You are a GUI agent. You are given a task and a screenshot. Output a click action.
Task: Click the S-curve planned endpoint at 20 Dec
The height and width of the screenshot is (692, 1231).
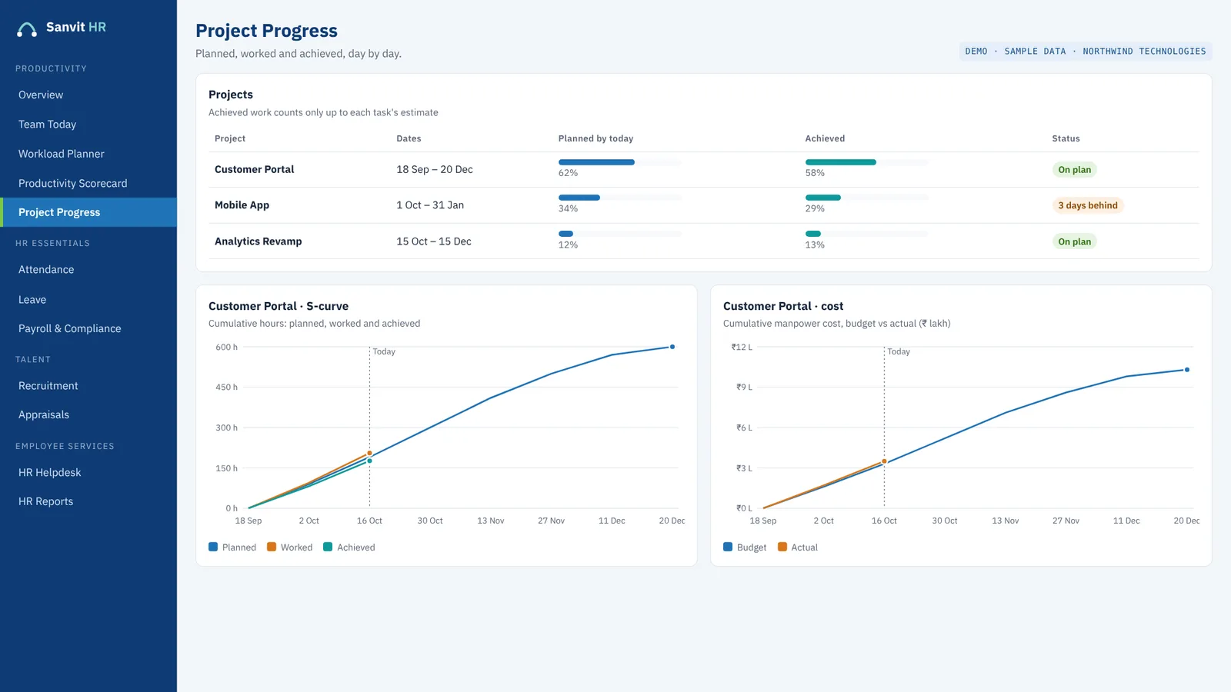coord(672,347)
